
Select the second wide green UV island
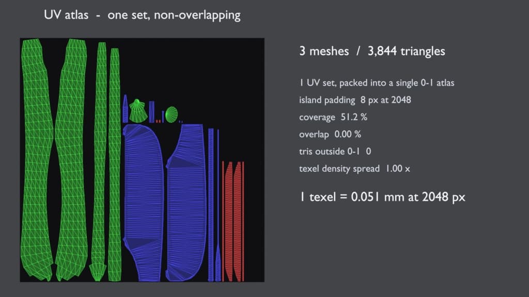(x=71, y=160)
